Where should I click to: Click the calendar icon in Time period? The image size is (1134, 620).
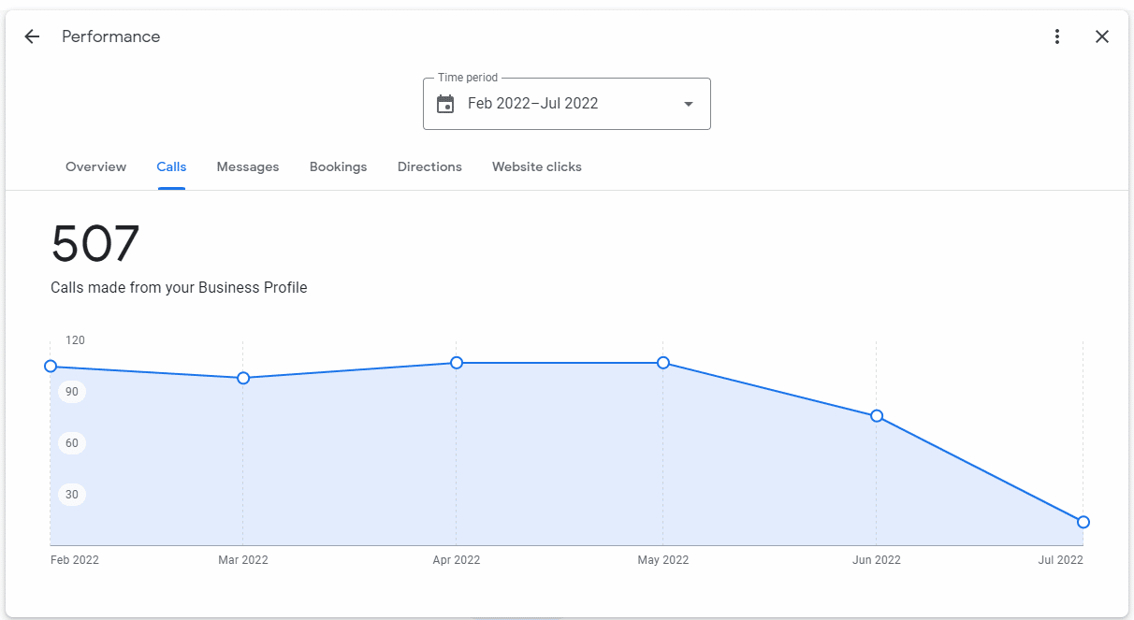pyautogui.click(x=445, y=104)
